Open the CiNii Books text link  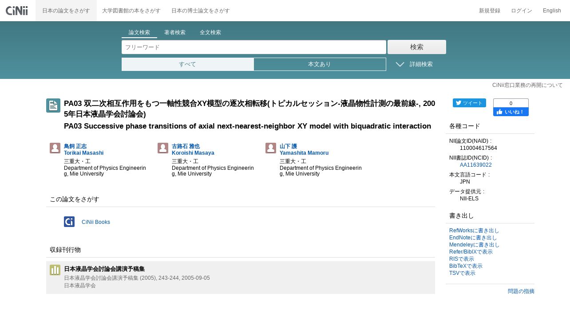click(x=96, y=222)
